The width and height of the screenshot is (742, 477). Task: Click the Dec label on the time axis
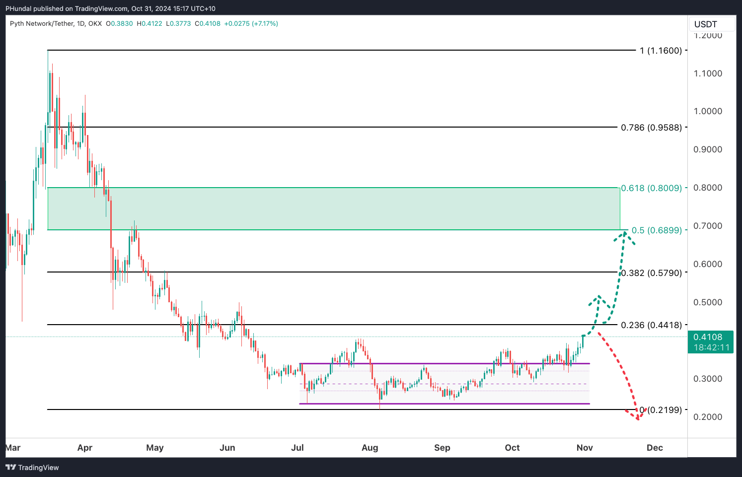pyautogui.click(x=655, y=448)
